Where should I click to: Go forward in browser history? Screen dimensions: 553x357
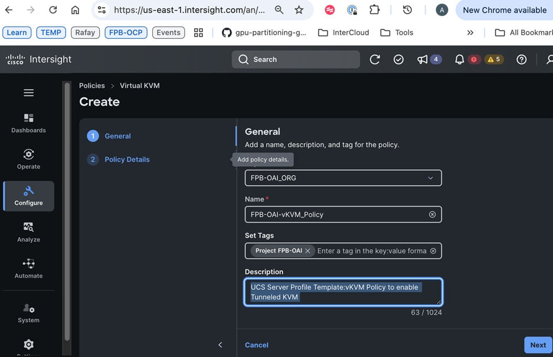tap(31, 10)
